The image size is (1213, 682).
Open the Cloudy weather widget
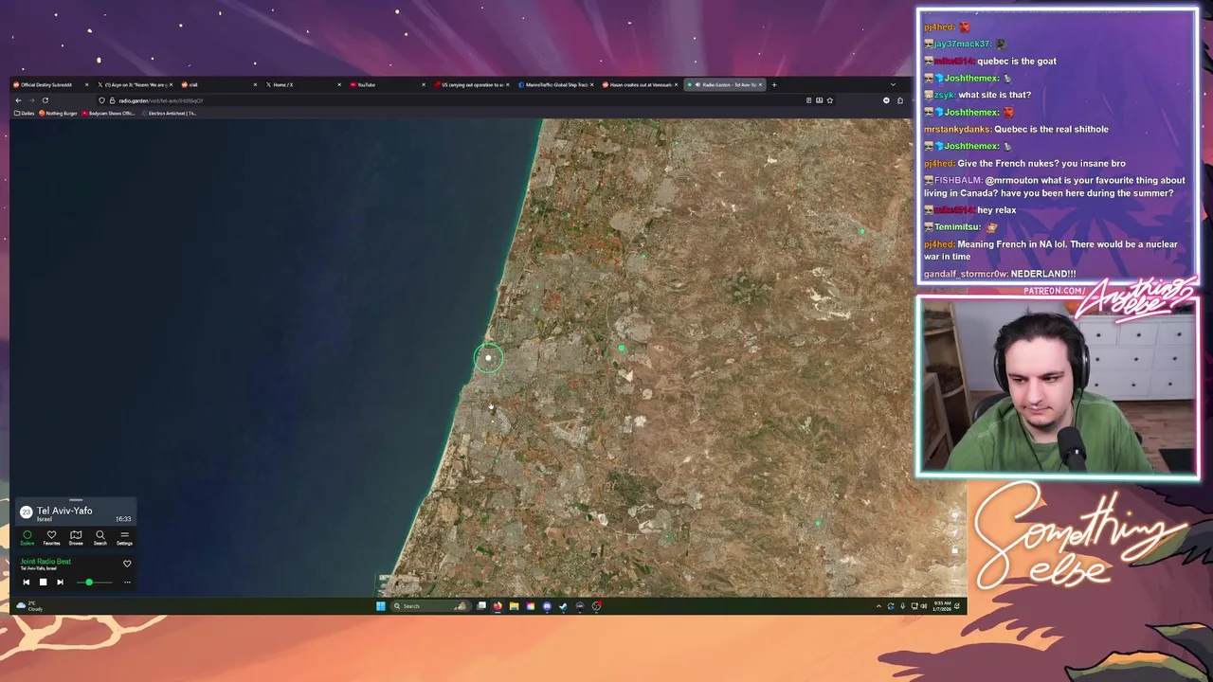(28, 606)
